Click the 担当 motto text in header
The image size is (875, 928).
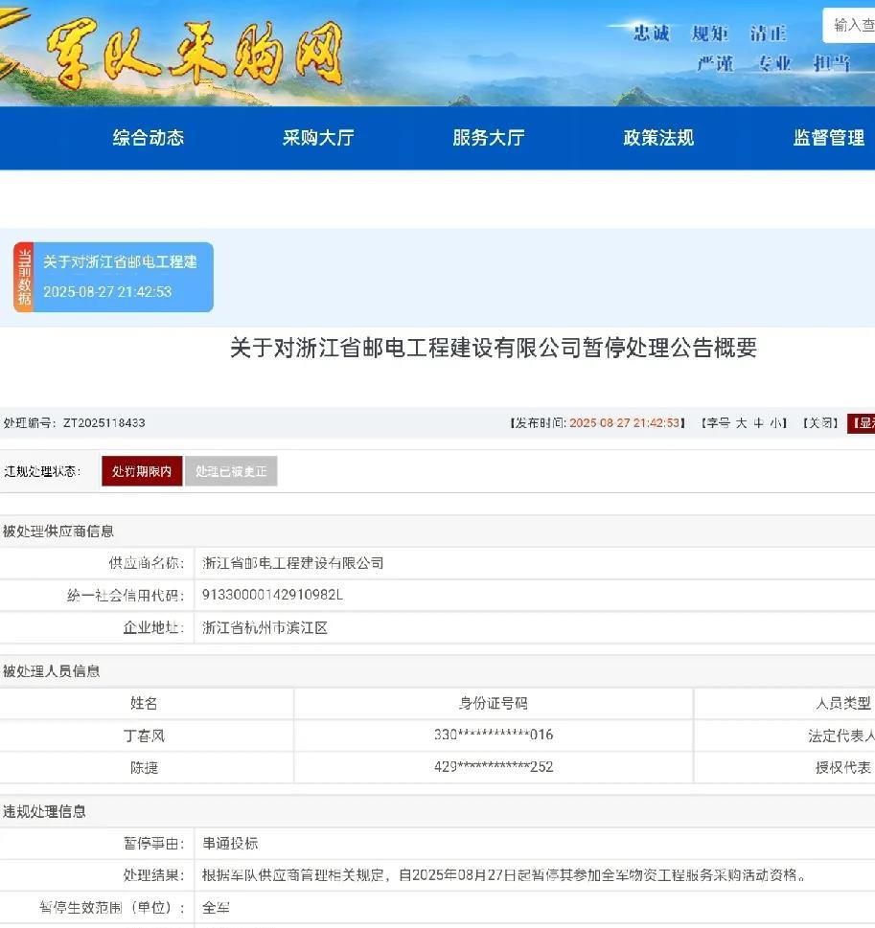pyautogui.click(x=832, y=63)
